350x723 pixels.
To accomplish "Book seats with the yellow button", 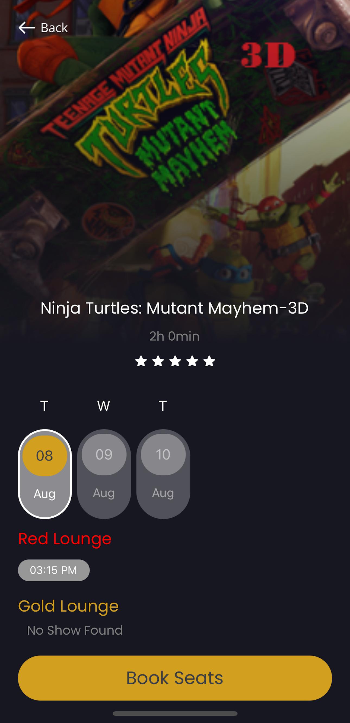I will 175,678.
